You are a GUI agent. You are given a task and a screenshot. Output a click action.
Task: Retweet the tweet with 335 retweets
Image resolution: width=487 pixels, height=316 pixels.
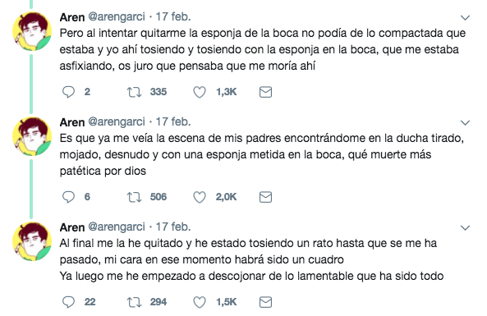tap(134, 92)
